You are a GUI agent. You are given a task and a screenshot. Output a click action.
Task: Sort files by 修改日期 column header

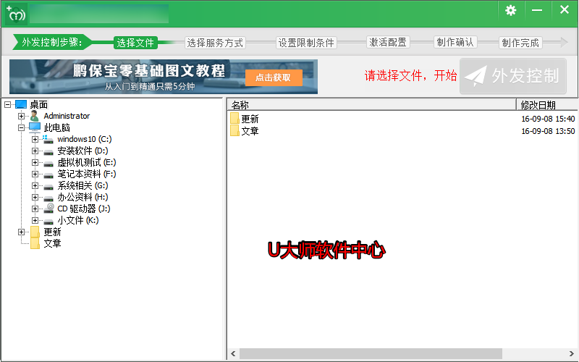546,105
